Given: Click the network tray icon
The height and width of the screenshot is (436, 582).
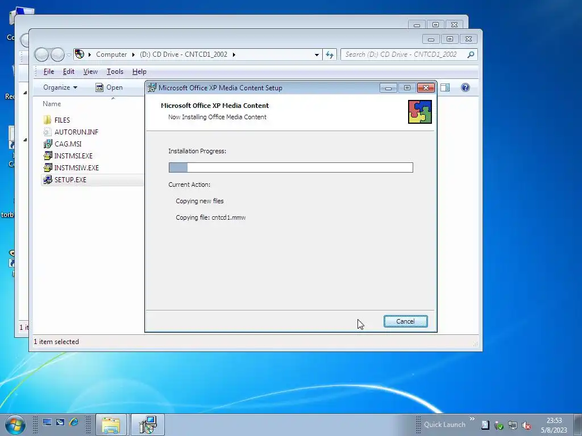Looking at the screenshot, I should [513, 425].
